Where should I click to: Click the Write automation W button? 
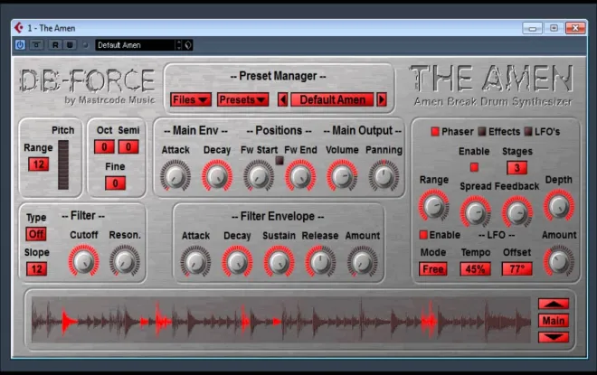point(70,45)
